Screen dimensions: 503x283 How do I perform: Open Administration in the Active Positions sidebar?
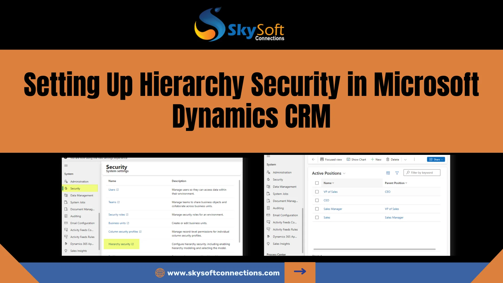coord(279,172)
